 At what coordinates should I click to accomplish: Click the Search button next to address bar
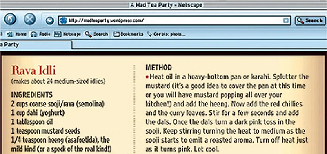click(x=310, y=20)
